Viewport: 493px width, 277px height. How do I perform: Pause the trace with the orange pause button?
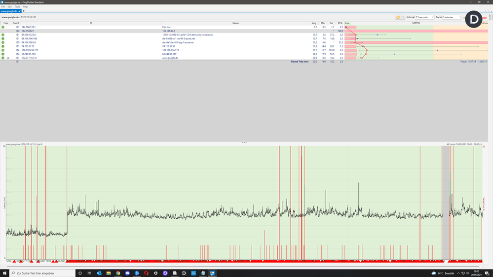(398, 17)
